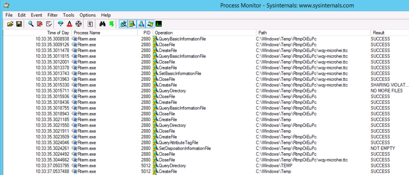Click the C:\Windows\TEMP path of QueryDirectory row
The image size is (409, 175).
coord(274,166)
